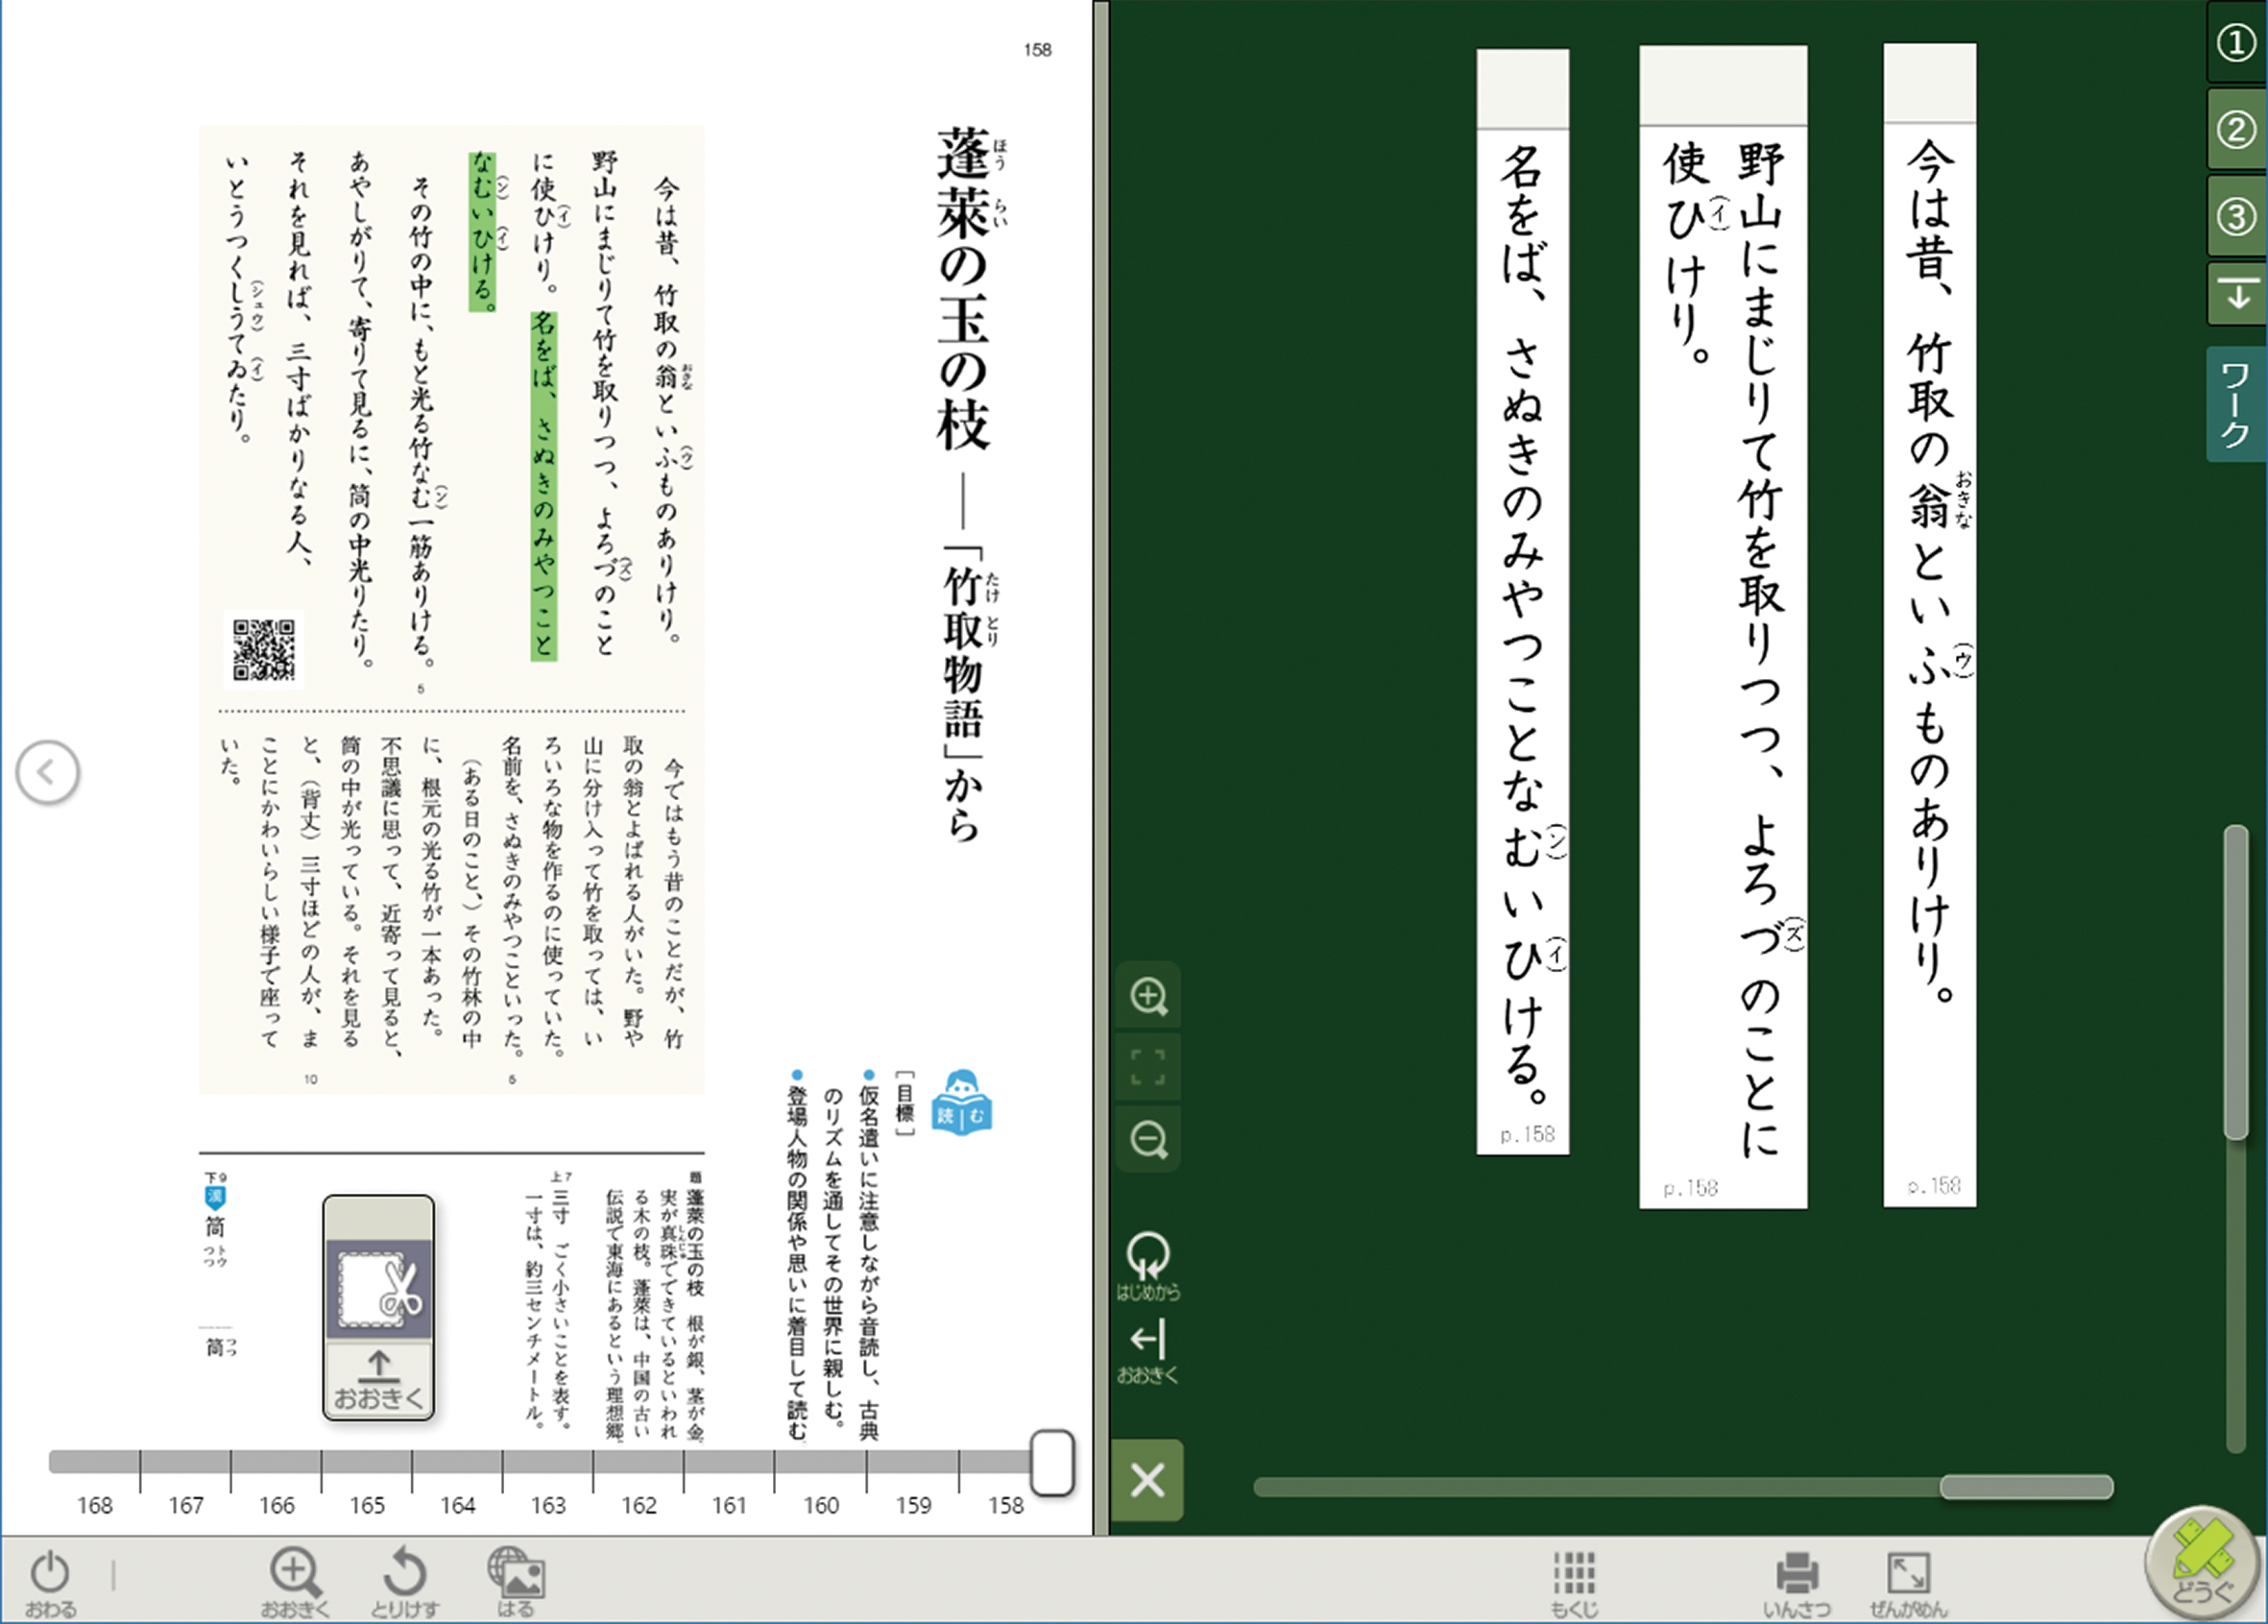Image resolution: width=2268 pixels, height=1624 pixels.
Task: Click the はる paste image icon
Action: click(516, 1582)
